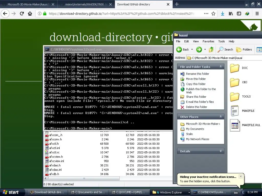Click Rename this folder link

pyautogui.click(x=198, y=74)
